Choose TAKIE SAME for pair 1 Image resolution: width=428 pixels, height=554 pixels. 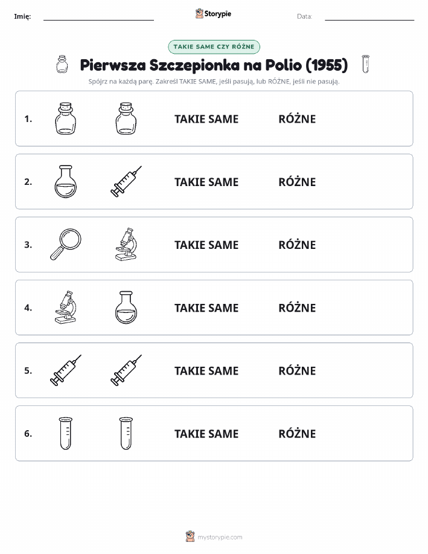[206, 119]
